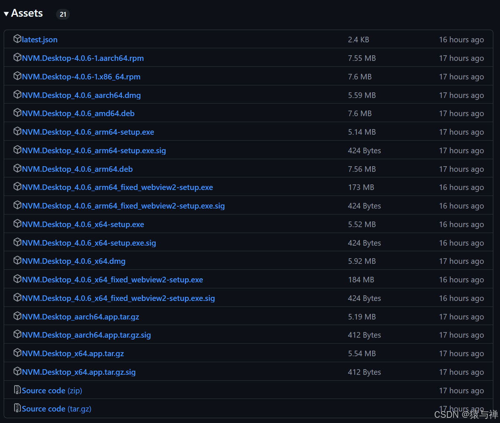Click package icon for NVM.Desktop_4.0.6_x64.dmg
The width and height of the screenshot is (500, 423).
click(x=17, y=260)
